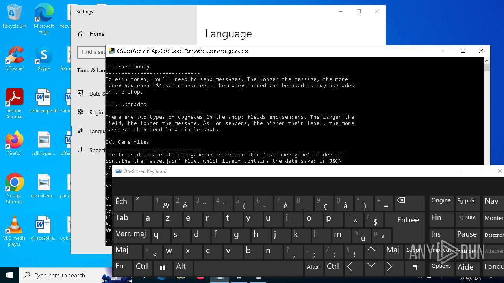The image size is (504, 283).
Task: Click the scroll-up arrow in the console window
Action: (487, 61)
